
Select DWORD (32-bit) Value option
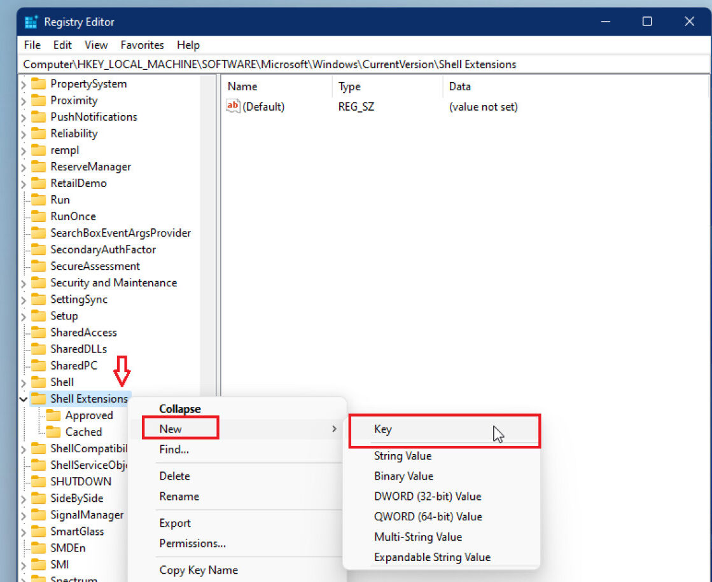click(x=428, y=496)
